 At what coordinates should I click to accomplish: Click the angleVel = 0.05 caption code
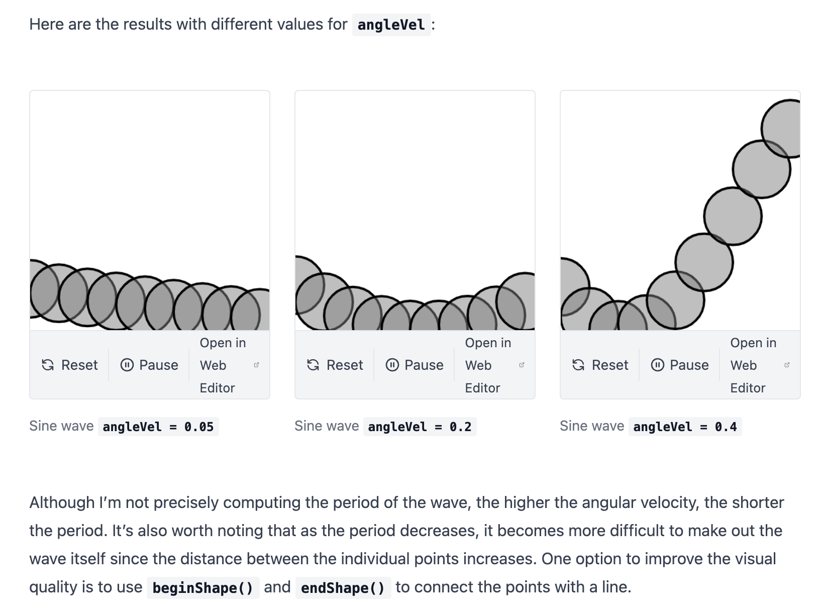[158, 426]
